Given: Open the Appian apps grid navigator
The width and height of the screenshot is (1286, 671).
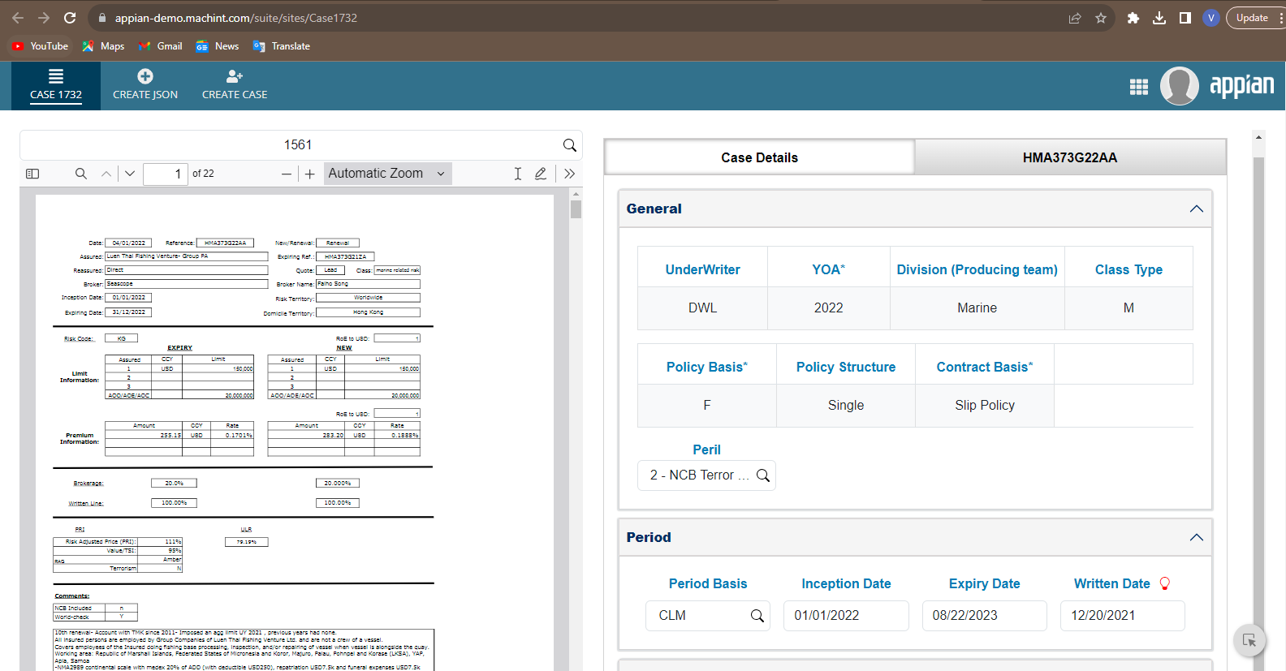Looking at the screenshot, I should tap(1139, 87).
